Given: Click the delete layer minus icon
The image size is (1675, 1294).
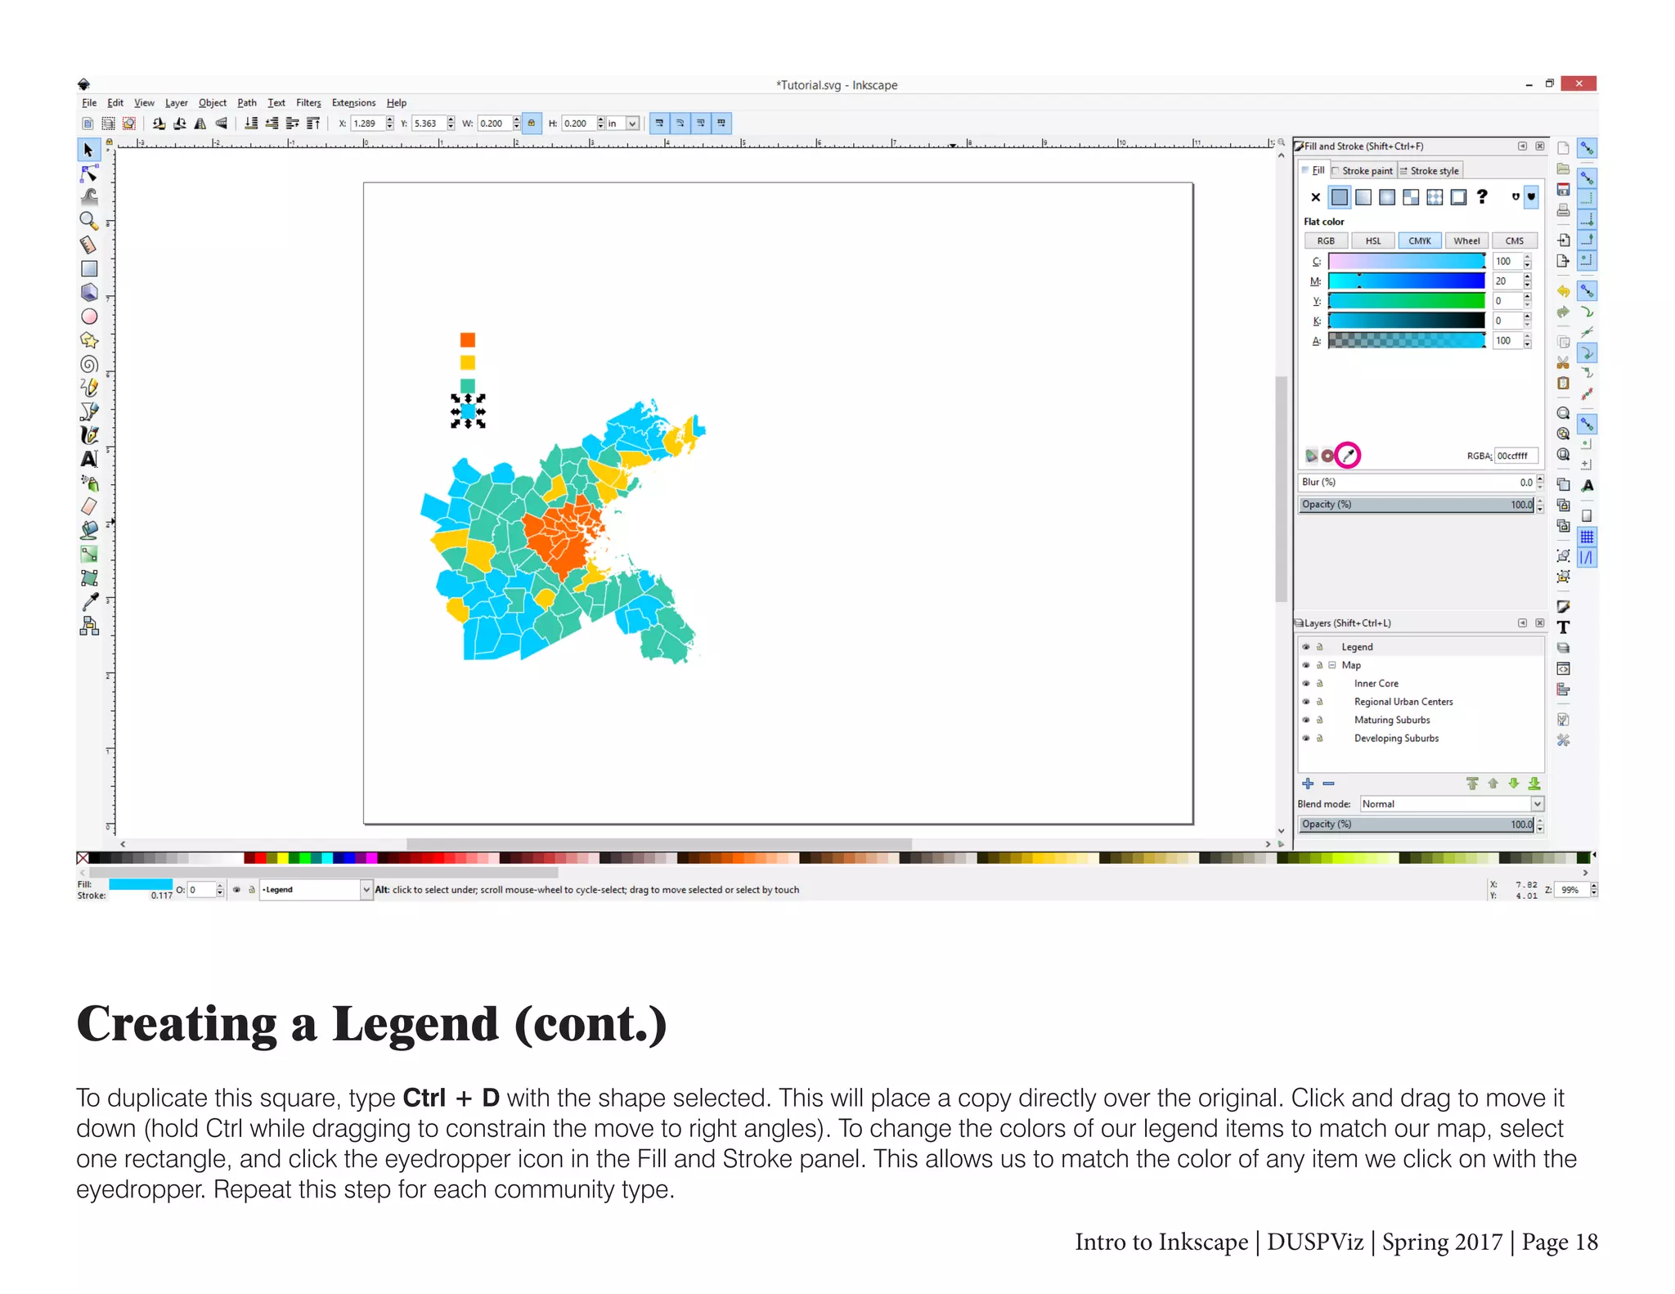Looking at the screenshot, I should tap(1328, 784).
